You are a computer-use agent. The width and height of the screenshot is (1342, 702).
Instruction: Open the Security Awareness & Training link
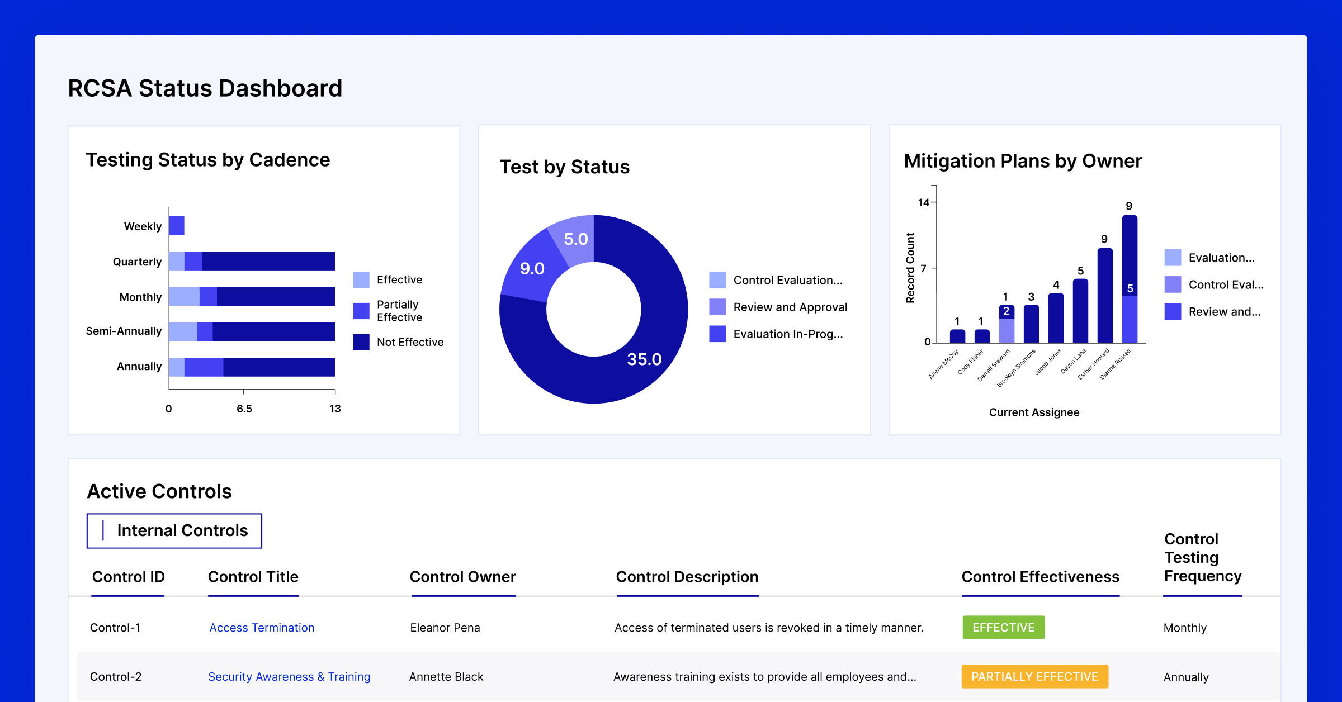[289, 676]
